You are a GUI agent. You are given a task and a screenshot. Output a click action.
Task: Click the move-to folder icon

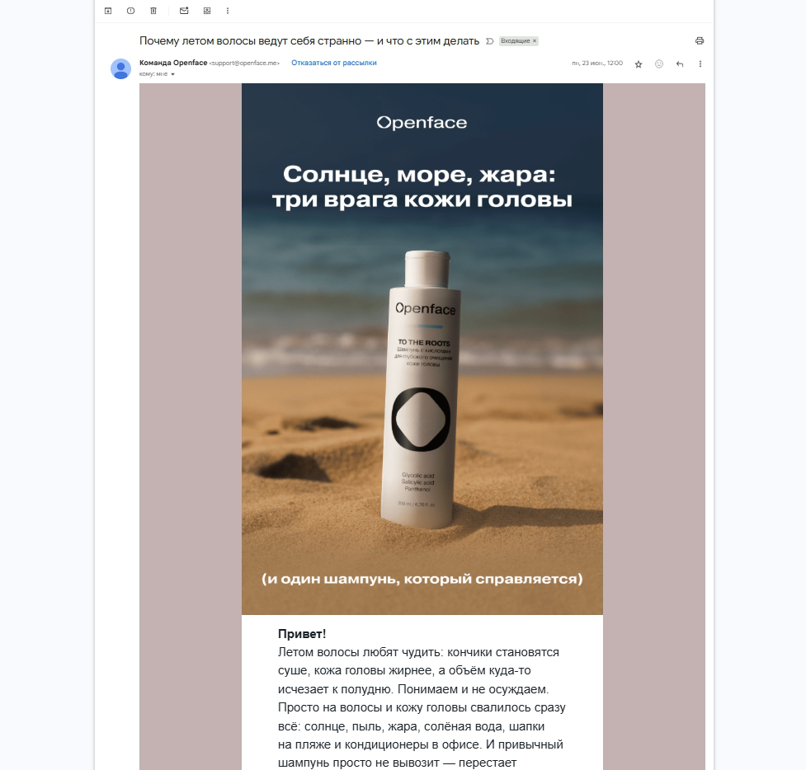click(x=207, y=11)
